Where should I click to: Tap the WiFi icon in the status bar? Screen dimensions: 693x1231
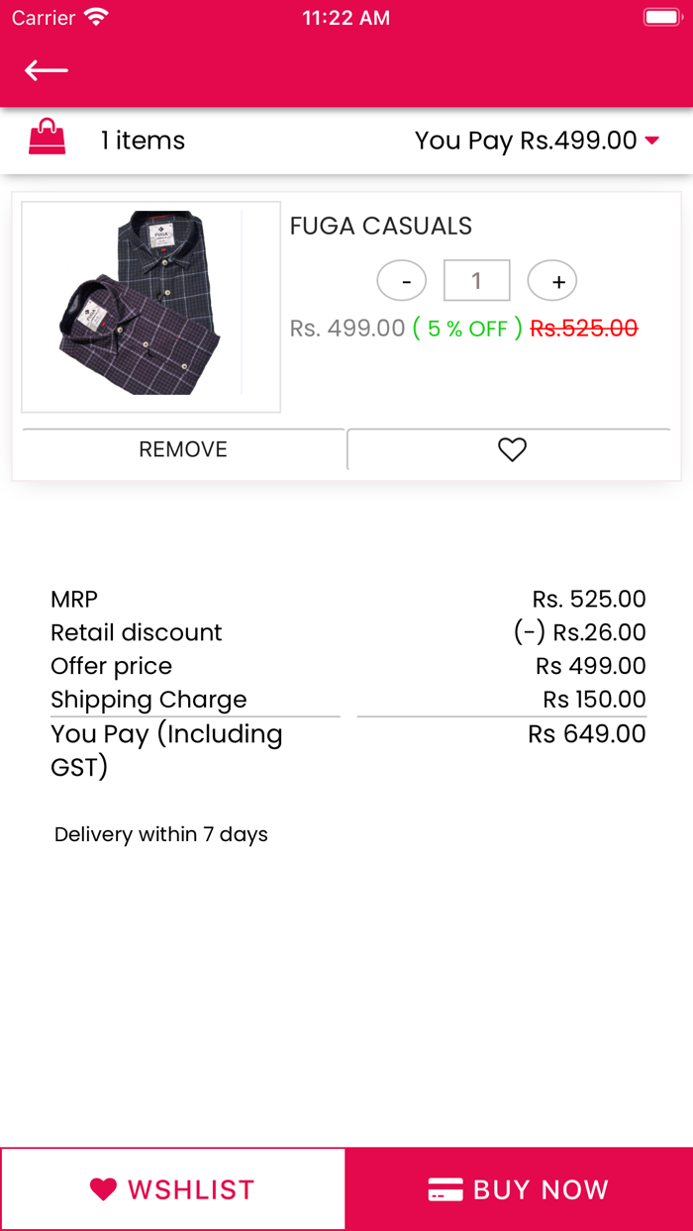tap(92, 16)
